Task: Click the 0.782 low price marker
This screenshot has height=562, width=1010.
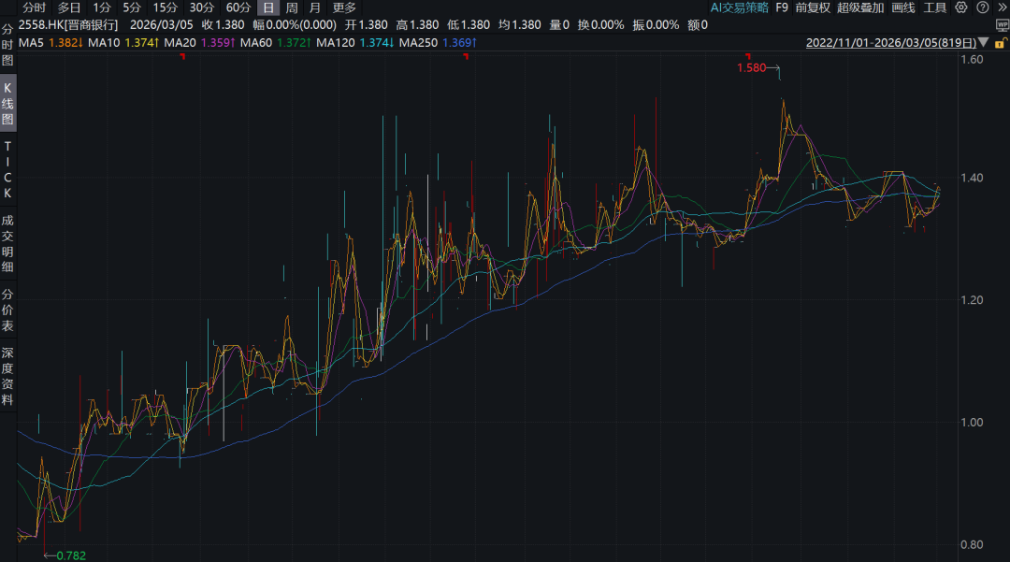Action: [x=71, y=555]
